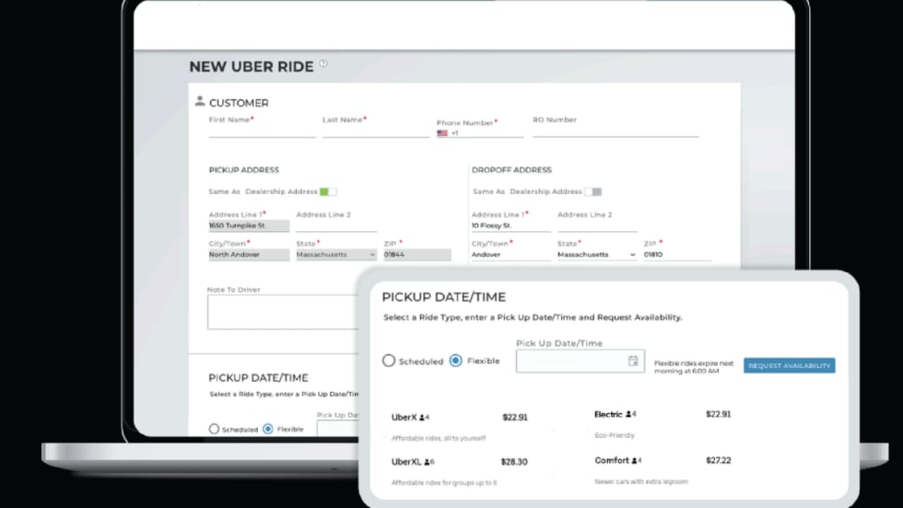Click 'Newer cars with extra legroom' text
Screen dimensions: 903x508
tap(641, 481)
